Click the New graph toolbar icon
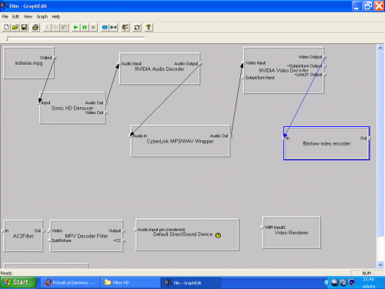385x289 pixels. [x=6, y=27]
